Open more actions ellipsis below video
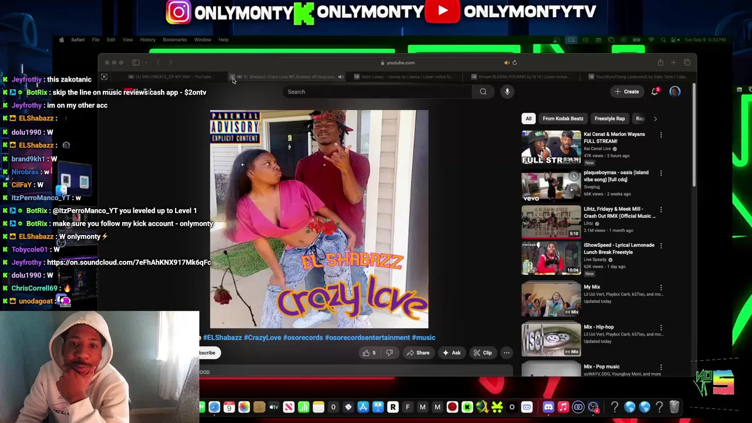Image resolution: width=752 pixels, height=423 pixels. point(506,353)
